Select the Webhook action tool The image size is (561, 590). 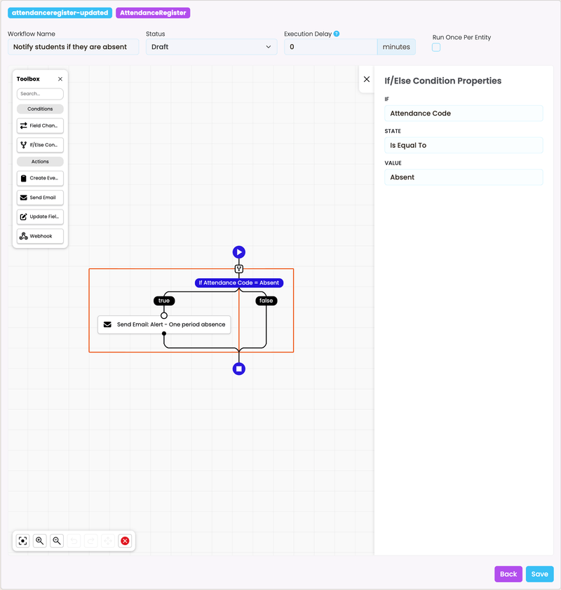[40, 236]
